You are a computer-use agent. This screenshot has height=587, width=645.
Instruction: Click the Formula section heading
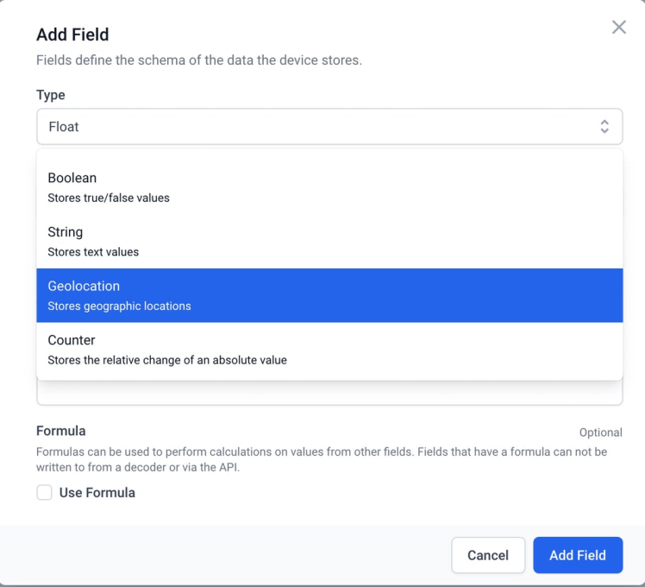(x=61, y=431)
